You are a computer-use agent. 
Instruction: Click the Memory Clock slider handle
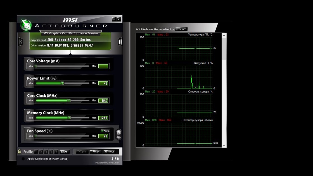69,118
